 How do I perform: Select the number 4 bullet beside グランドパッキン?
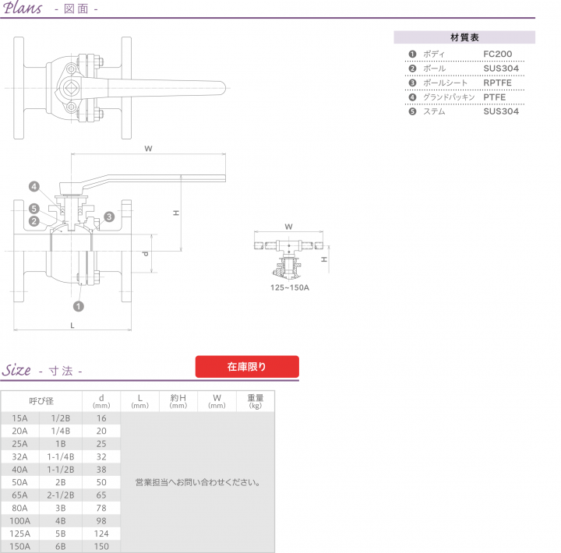click(x=412, y=97)
